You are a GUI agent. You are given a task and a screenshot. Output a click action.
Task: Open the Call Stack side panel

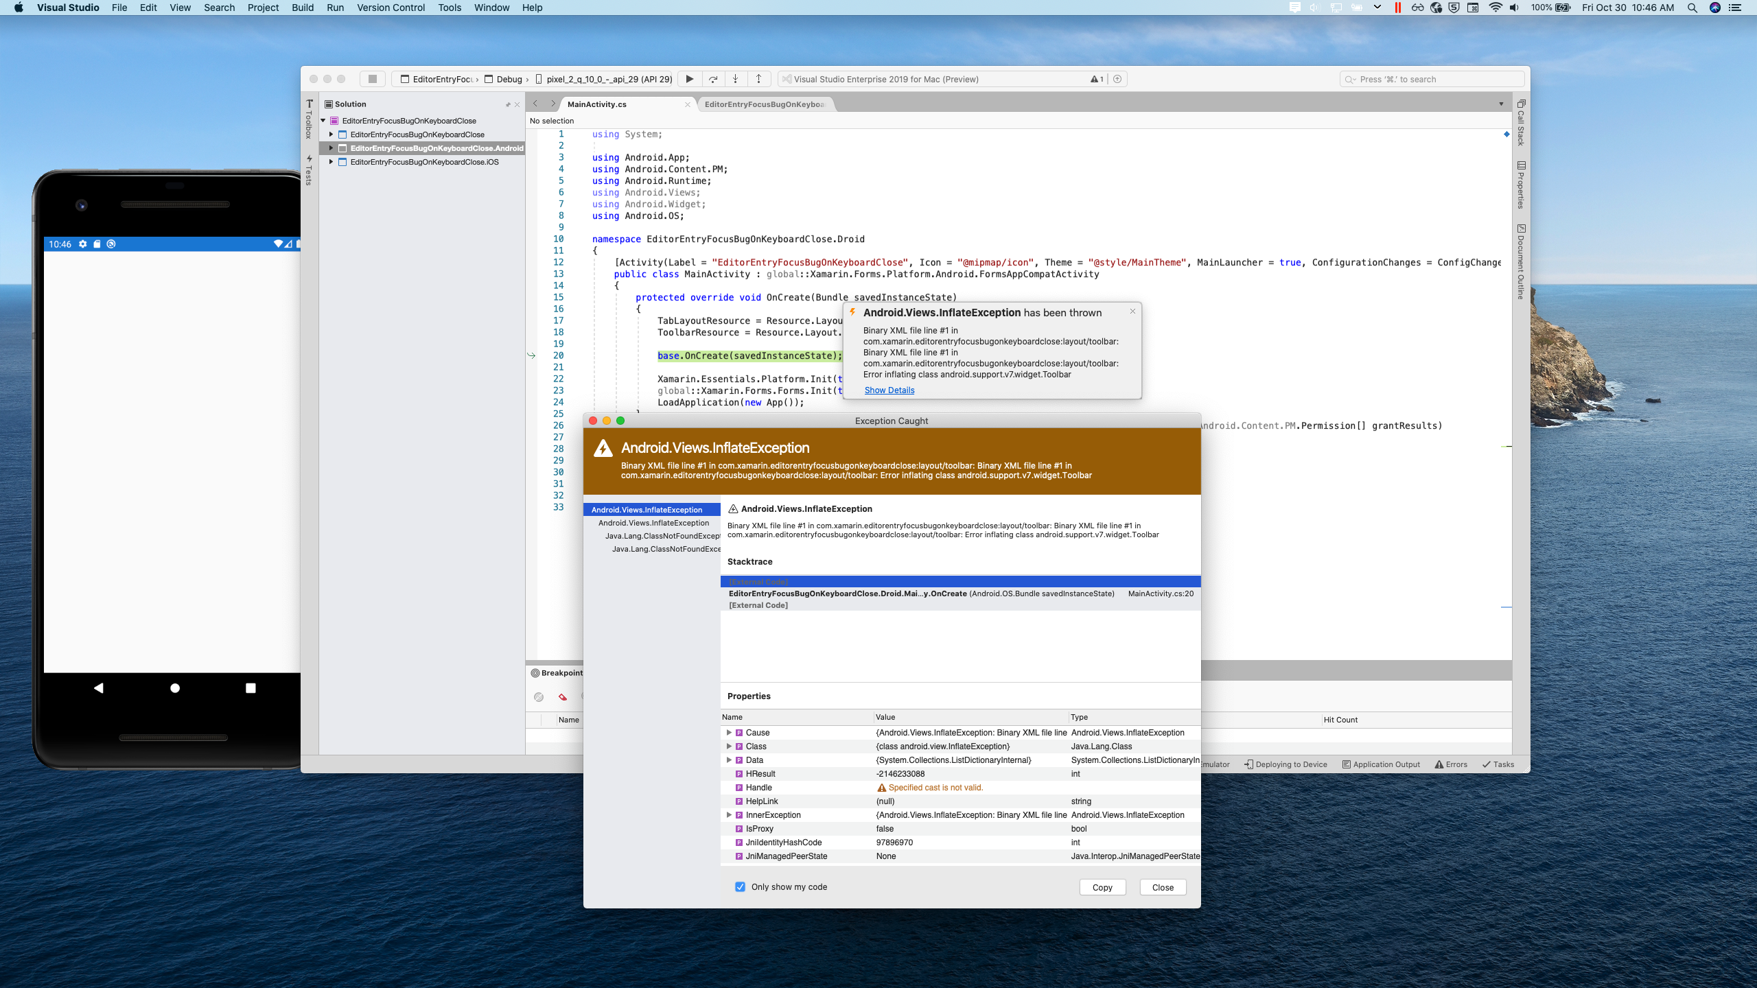click(1521, 123)
